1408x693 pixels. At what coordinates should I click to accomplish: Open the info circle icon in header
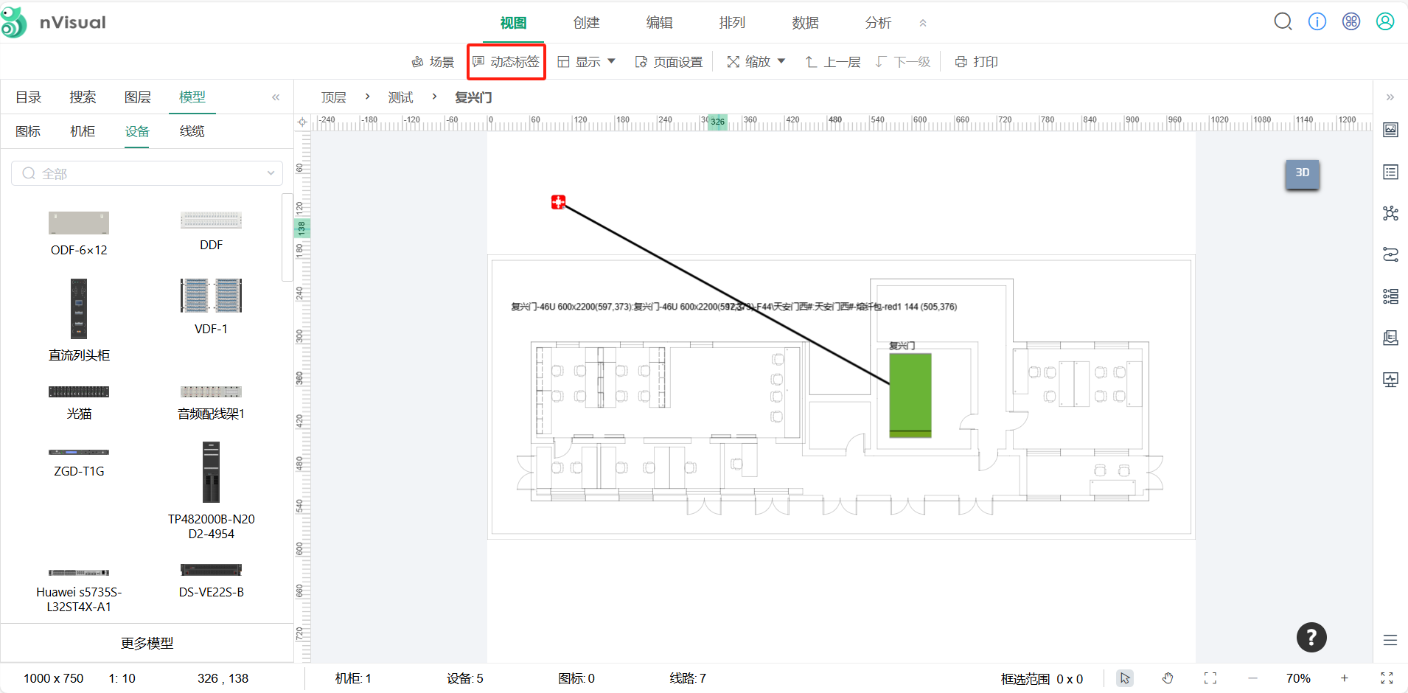pyautogui.click(x=1317, y=22)
